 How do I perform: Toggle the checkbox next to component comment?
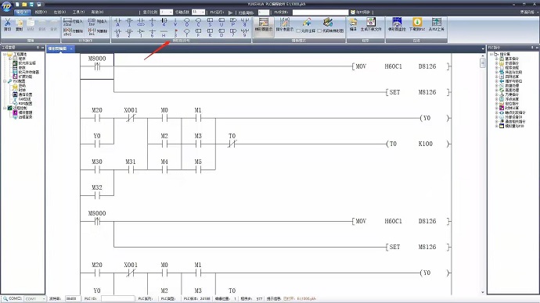click(x=299, y=31)
